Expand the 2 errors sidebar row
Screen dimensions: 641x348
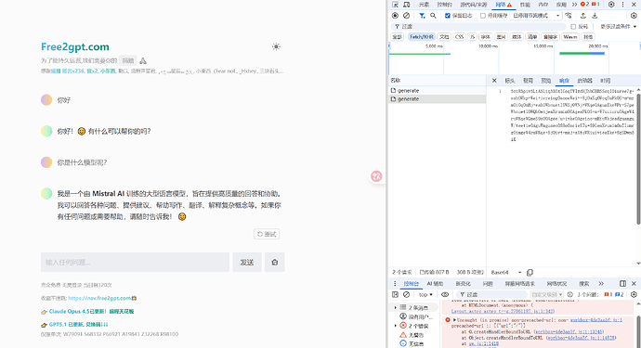click(396, 326)
